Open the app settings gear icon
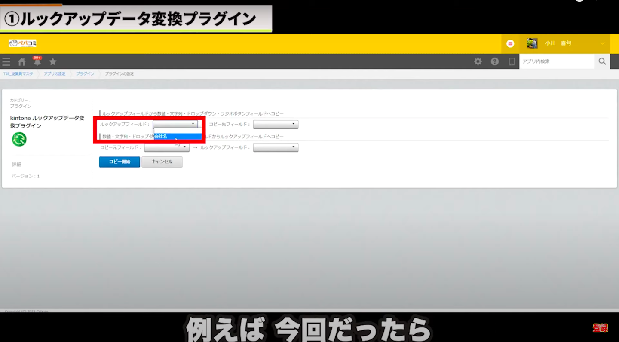This screenshot has width=619, height=342. click(478, 61)
